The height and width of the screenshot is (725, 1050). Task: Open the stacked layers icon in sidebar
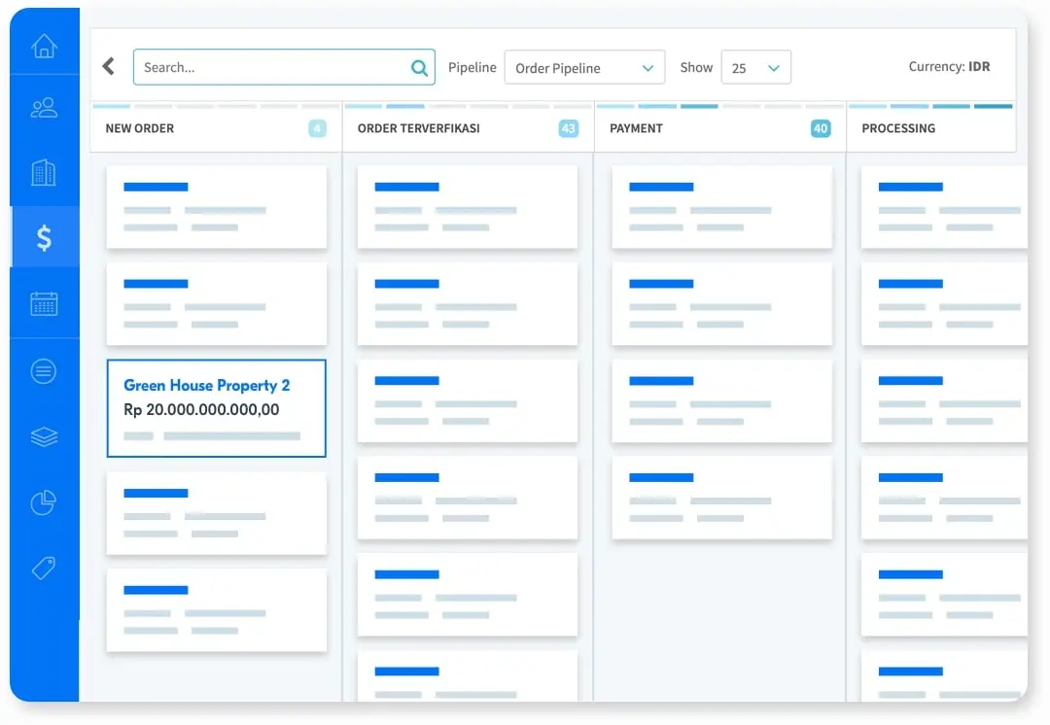[44, 436]
